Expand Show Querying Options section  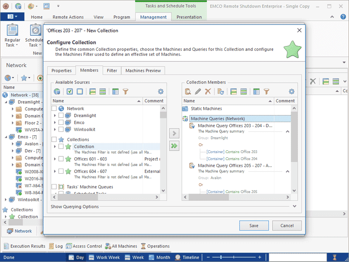[295, 206]
